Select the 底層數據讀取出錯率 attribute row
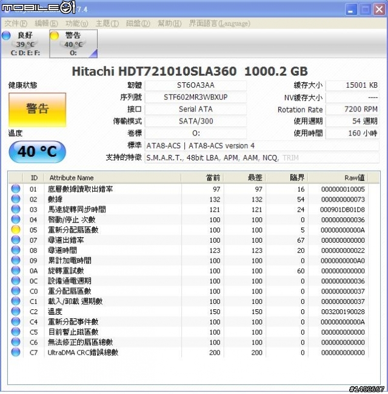388x394 pixels. click(x=188, y=189)
